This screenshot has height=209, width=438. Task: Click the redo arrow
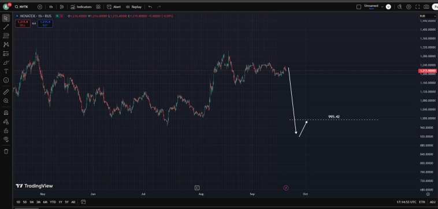pyautogui.click(x=159, y=7)
